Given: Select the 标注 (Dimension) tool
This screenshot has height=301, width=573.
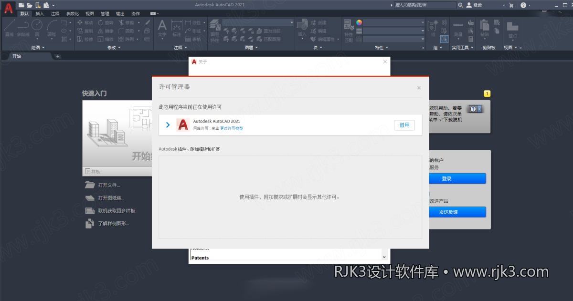Looking at the screenshot, I should coord(177,28).
